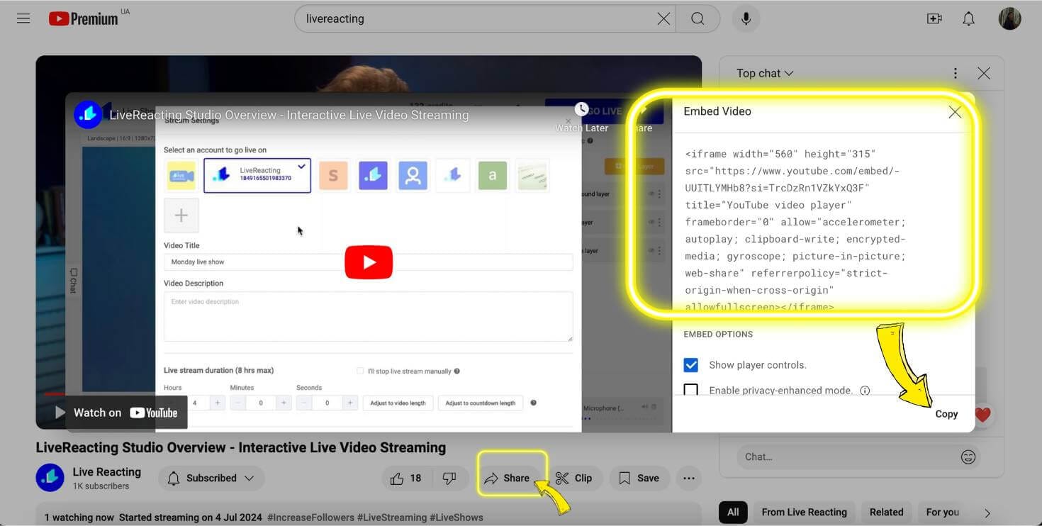Switch to the Related chat filter tab
This screenshot has height=526, width=1042.
(x=886, y=512)
